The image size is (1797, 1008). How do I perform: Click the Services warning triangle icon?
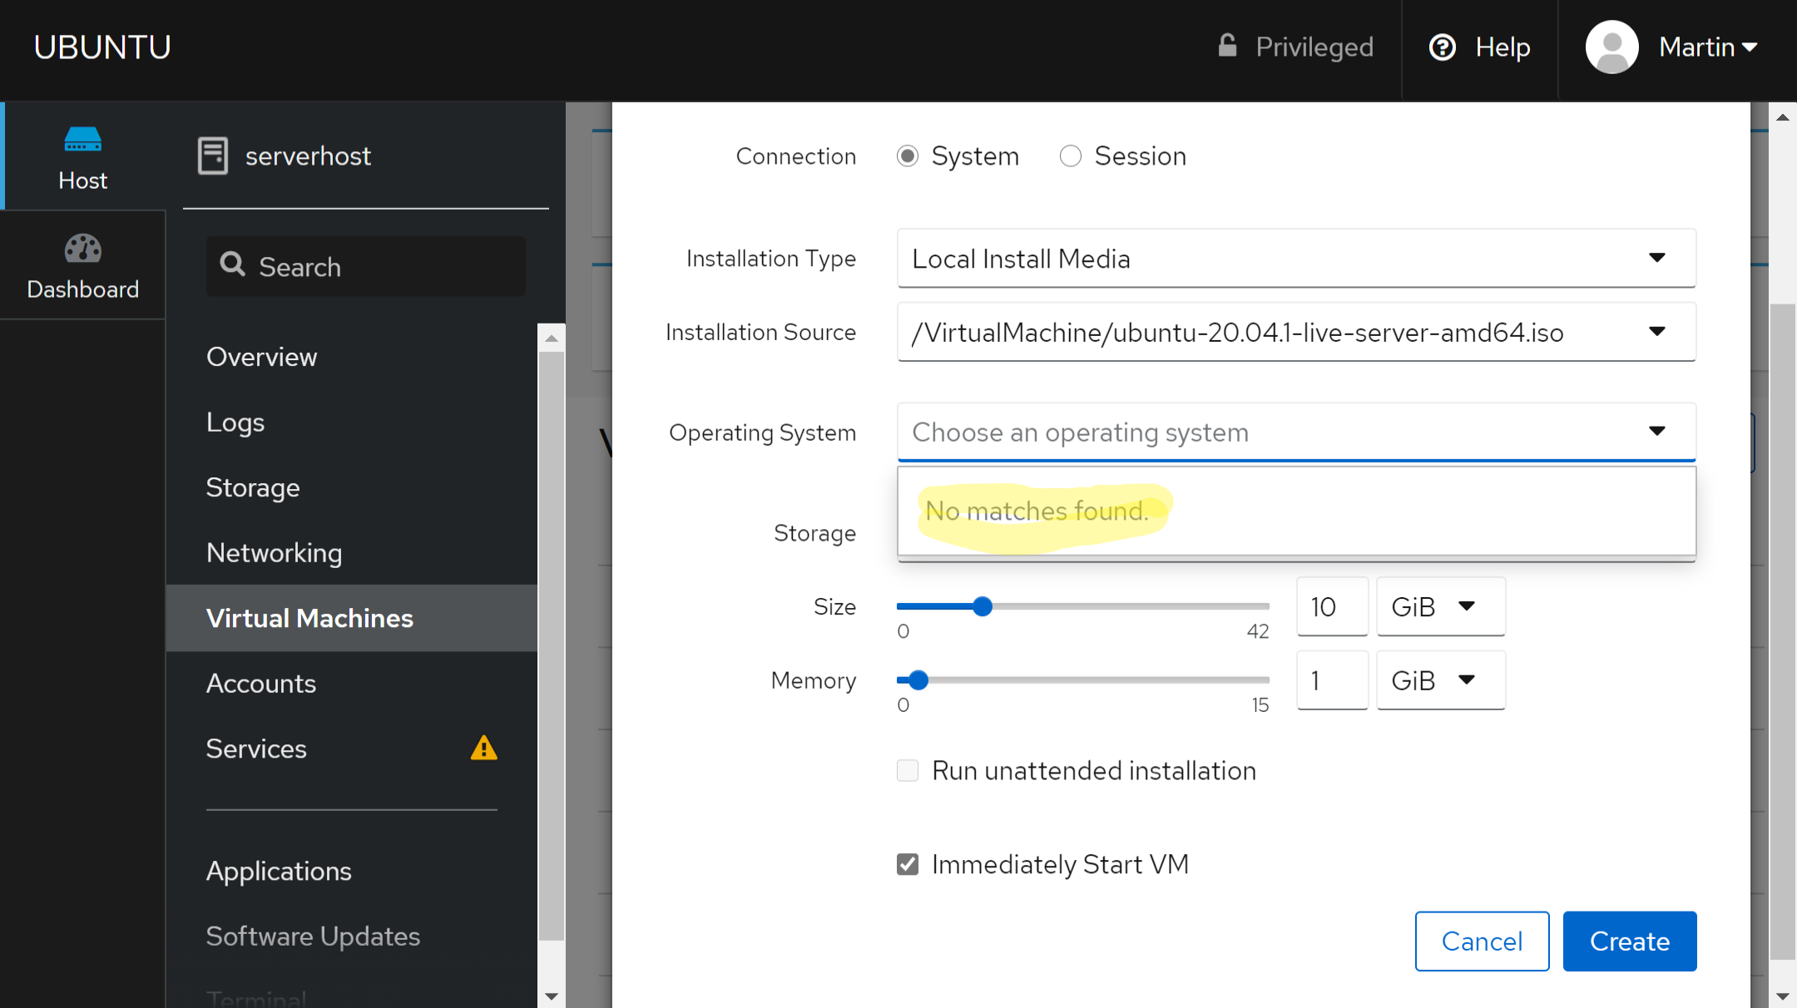483,749
